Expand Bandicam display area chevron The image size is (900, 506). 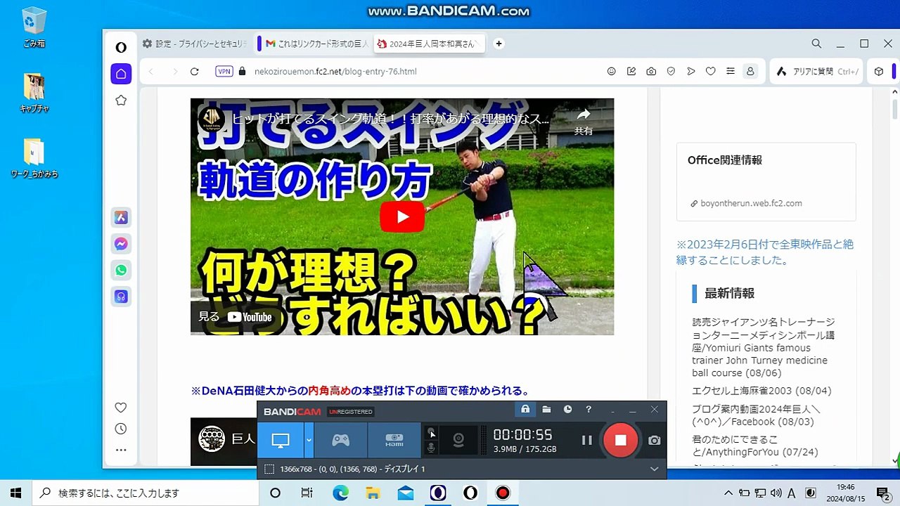point(655,469)
